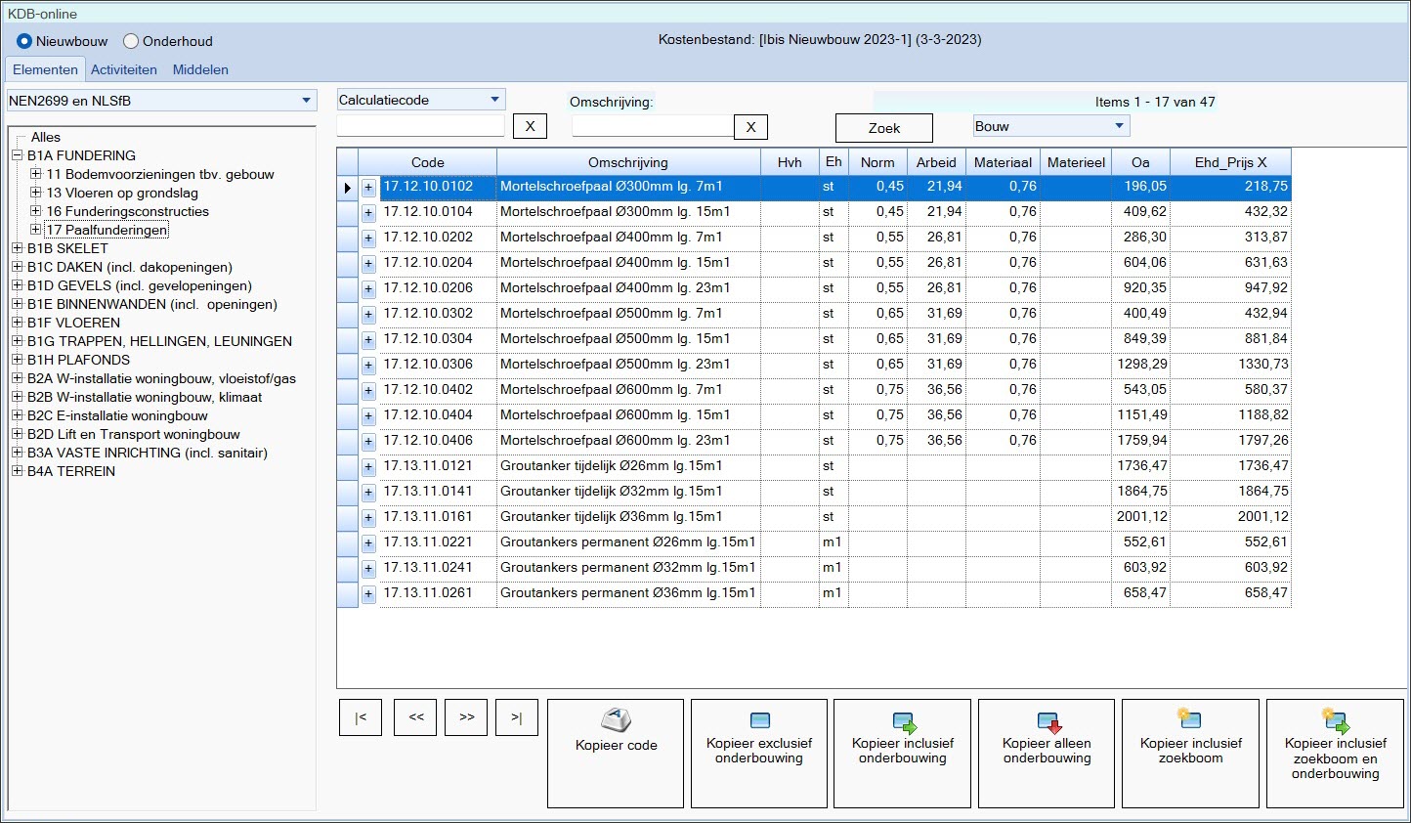Open the NEN2699 en NLSfB dropdown
The image size is (1411, 823).
307,101
